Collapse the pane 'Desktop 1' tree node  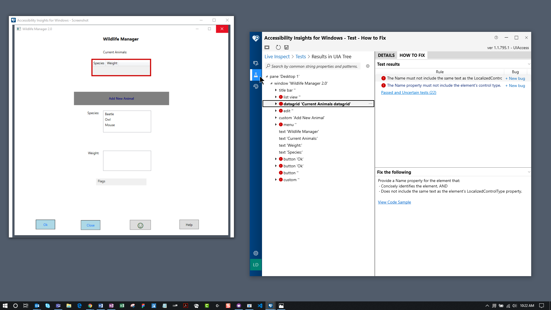click(267, 76)
